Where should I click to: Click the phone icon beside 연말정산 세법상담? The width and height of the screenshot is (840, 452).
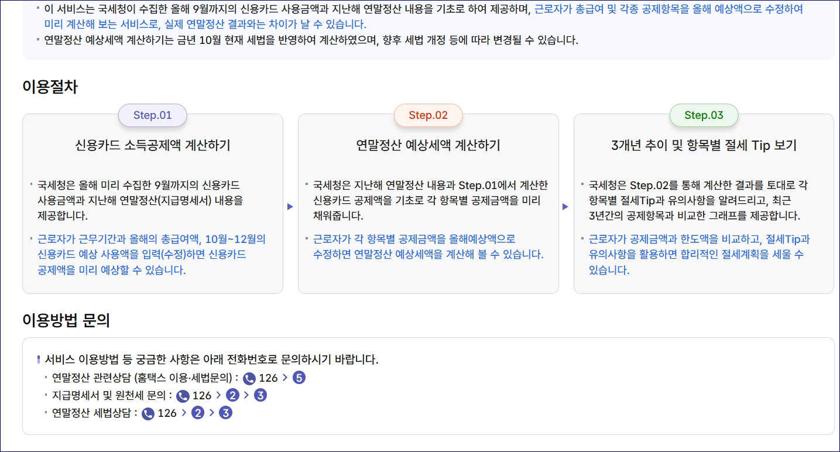coord(149,413)
